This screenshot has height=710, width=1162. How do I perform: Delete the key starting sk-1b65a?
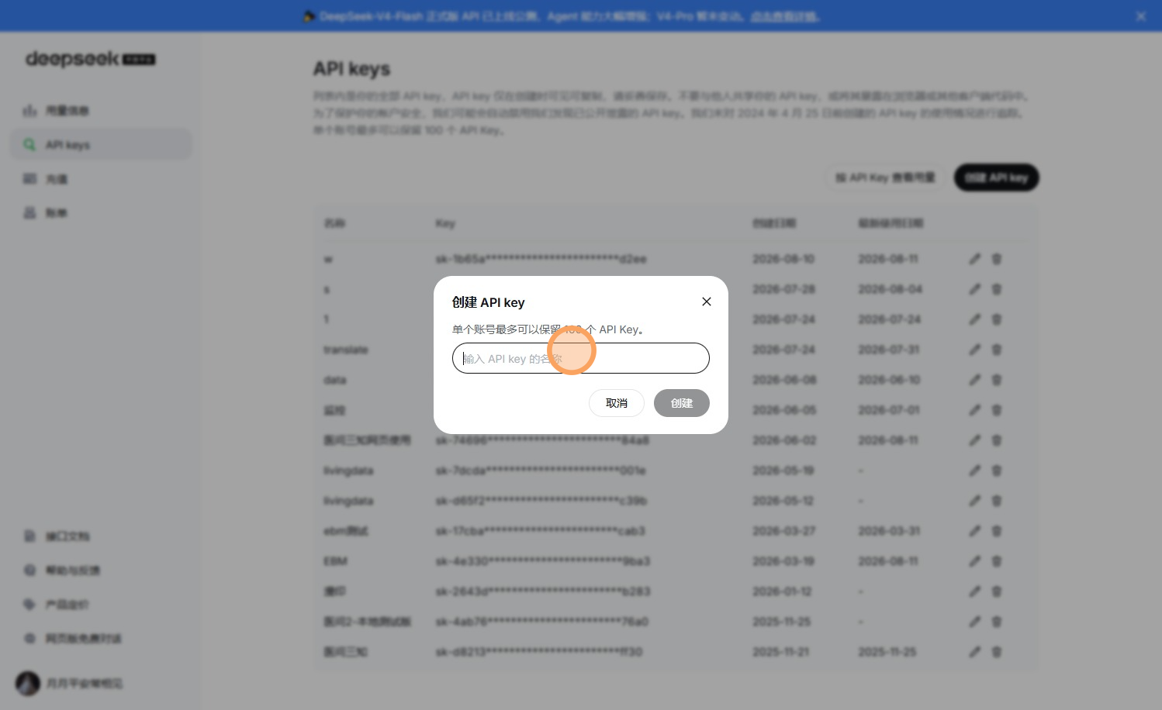(x=997, y=259)
